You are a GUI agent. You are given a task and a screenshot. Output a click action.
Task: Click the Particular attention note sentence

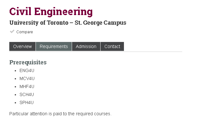60,114
